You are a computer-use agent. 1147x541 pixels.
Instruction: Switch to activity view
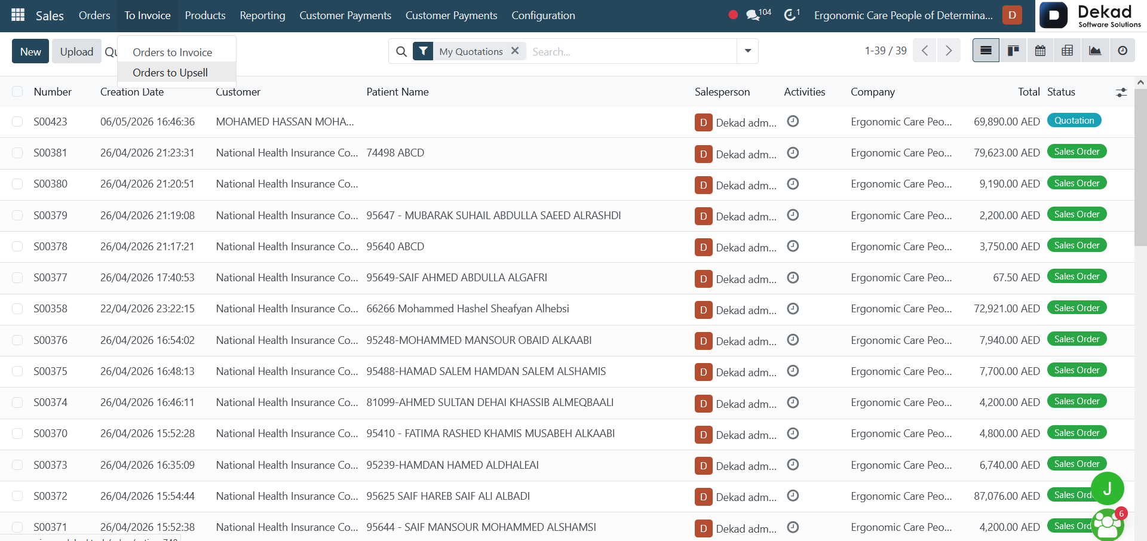point(1123,51)
